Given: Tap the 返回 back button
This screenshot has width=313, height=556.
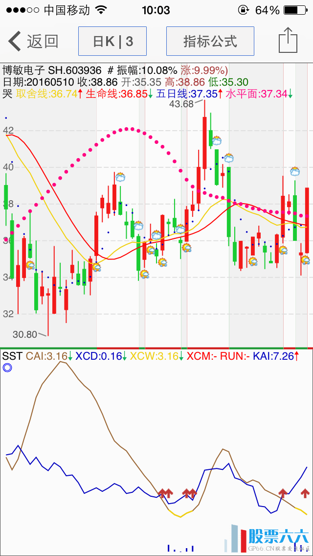Looking at the screenshot, I should click(33, 42).
